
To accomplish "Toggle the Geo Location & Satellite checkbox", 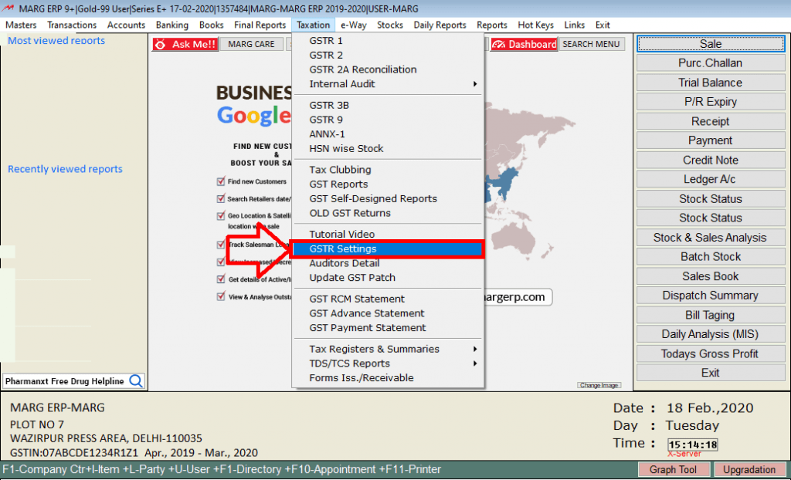I will tap(220, 216).
